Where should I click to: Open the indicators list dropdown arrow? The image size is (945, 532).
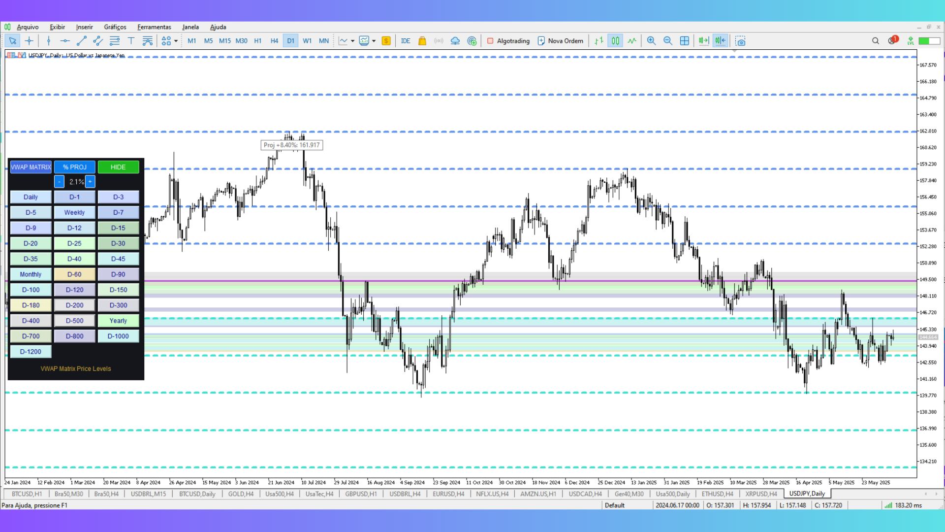tap(352, 41)
